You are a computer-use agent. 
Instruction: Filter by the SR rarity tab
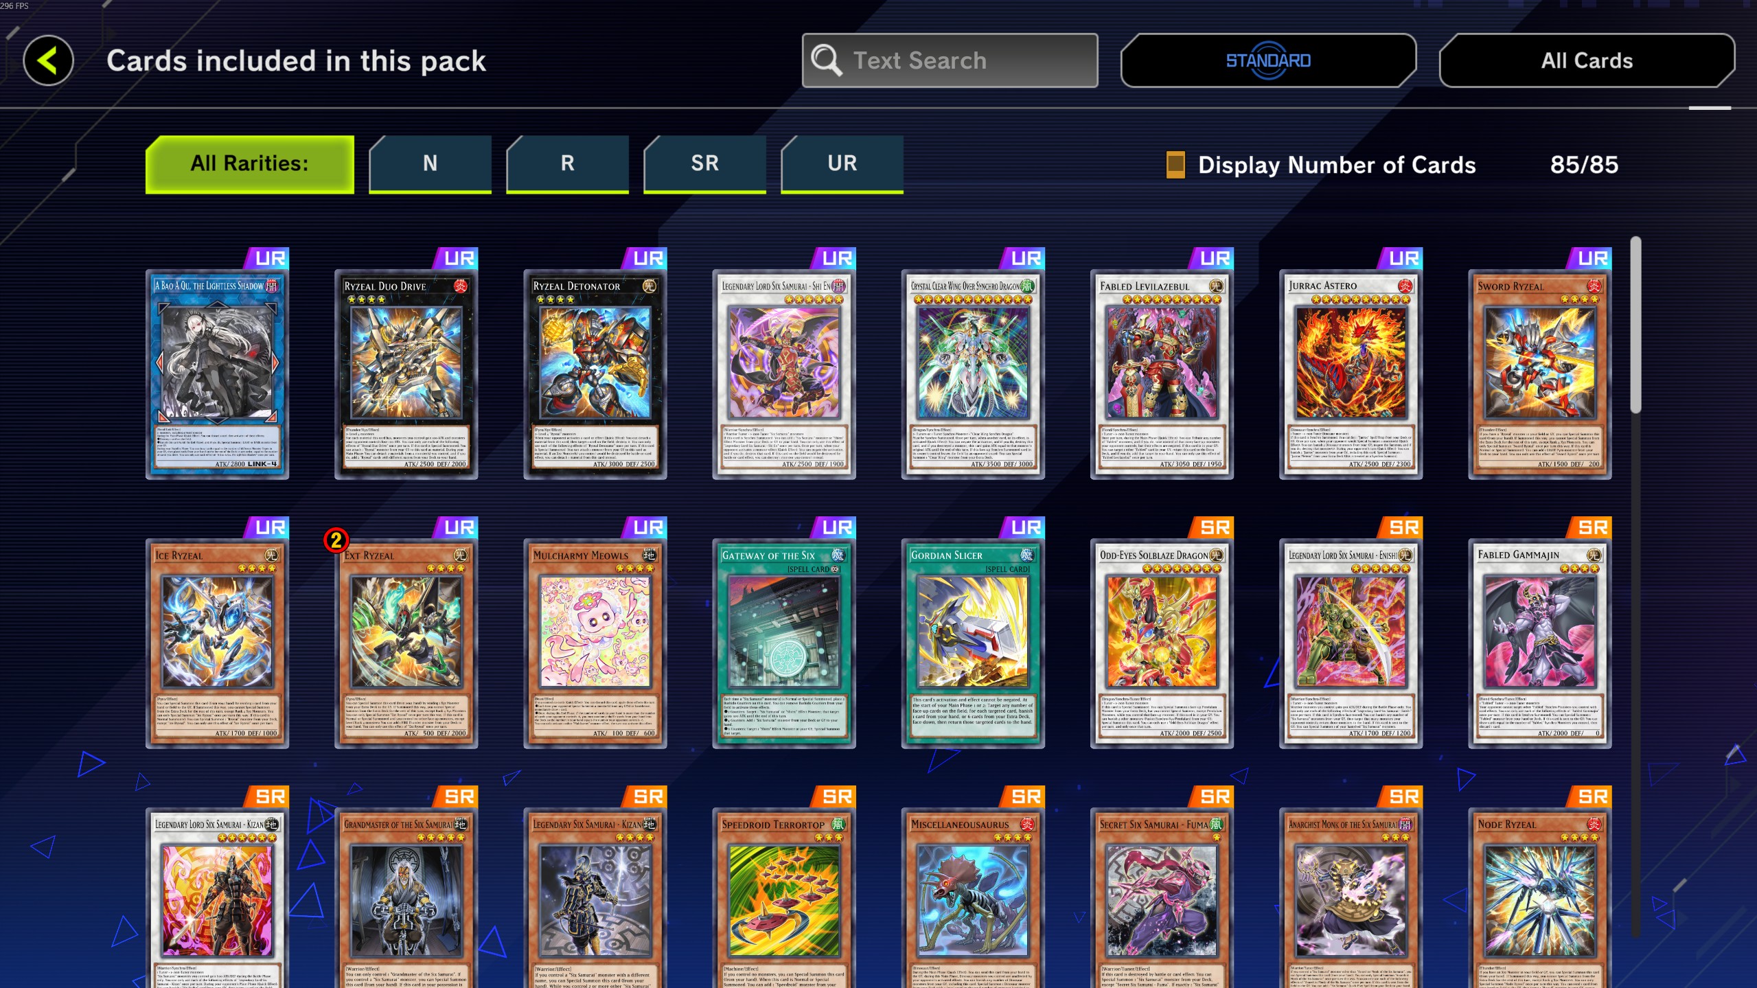pos(705,164)
